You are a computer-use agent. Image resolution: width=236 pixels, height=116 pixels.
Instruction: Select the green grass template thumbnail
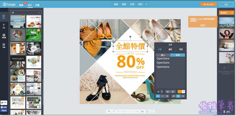[34, 35]
